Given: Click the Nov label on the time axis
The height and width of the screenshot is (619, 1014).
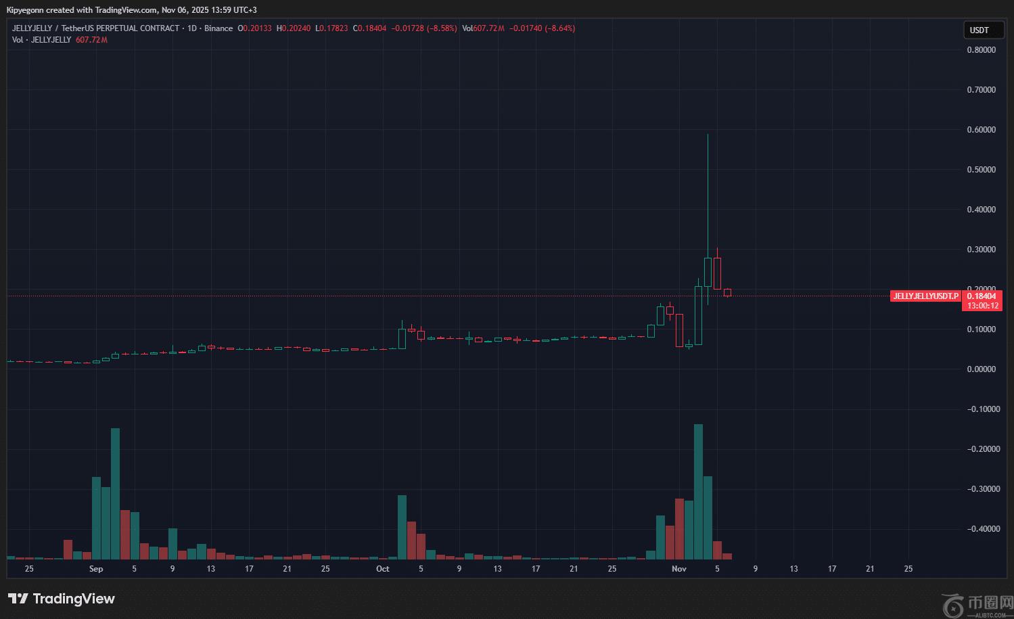Looking at the screenshot, I should [678, 569].
